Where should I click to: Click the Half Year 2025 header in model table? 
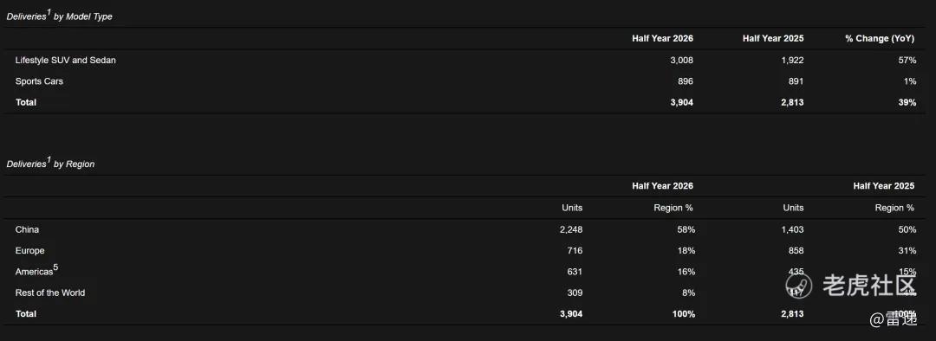click(773, 38)
